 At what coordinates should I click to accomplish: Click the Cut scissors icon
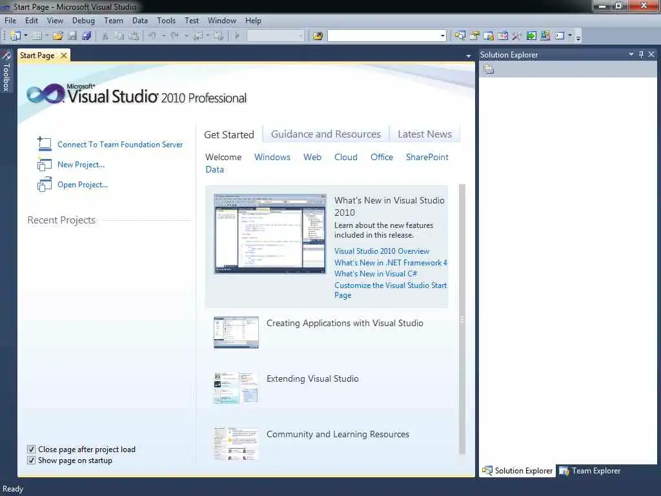pos(105,36)
